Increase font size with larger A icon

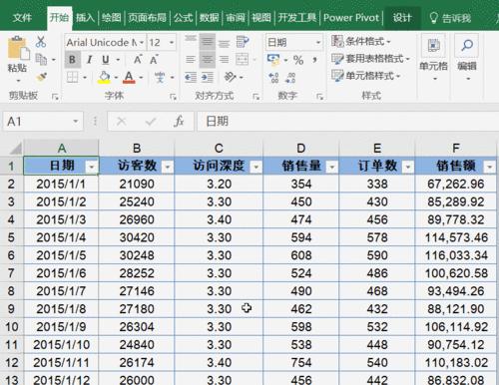138,60
